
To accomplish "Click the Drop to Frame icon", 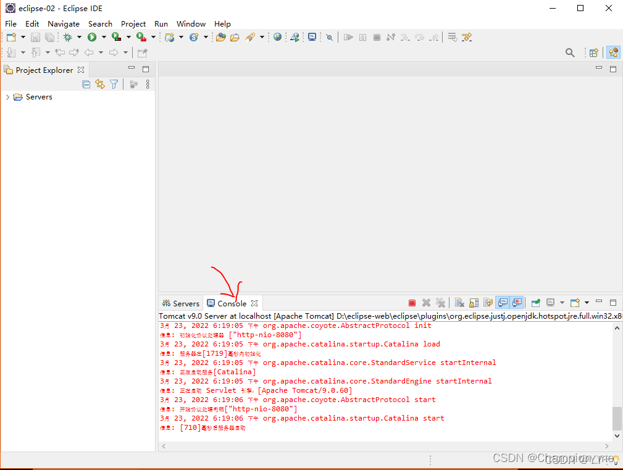I will click(452, 37).
